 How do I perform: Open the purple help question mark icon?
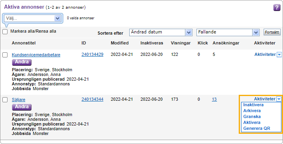[x=277, y=8]
